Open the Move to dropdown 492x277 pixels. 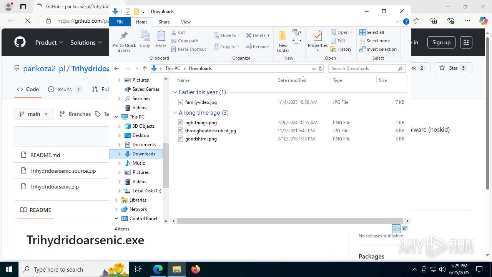pyautogui.click(x=227, y=35)
